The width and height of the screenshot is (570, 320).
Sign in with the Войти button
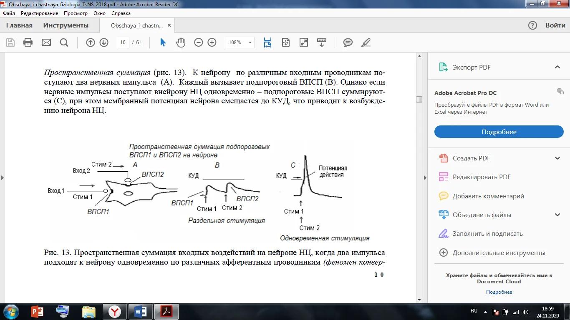coord(555,25)
